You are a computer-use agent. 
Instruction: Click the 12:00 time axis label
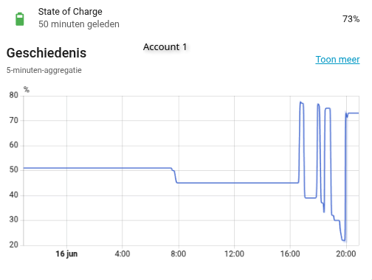click(x=234, y=253)
